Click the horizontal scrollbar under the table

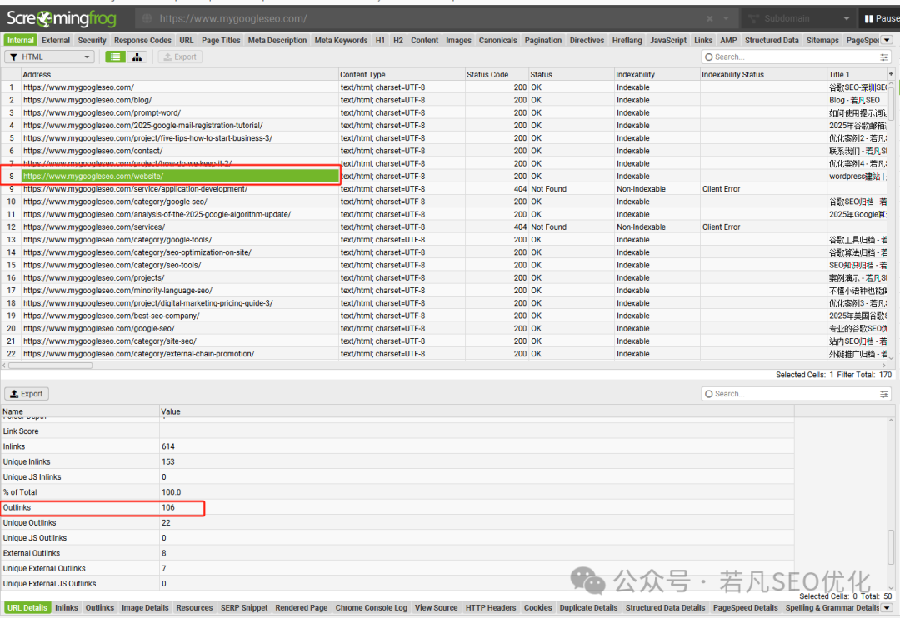click(50, 366)
